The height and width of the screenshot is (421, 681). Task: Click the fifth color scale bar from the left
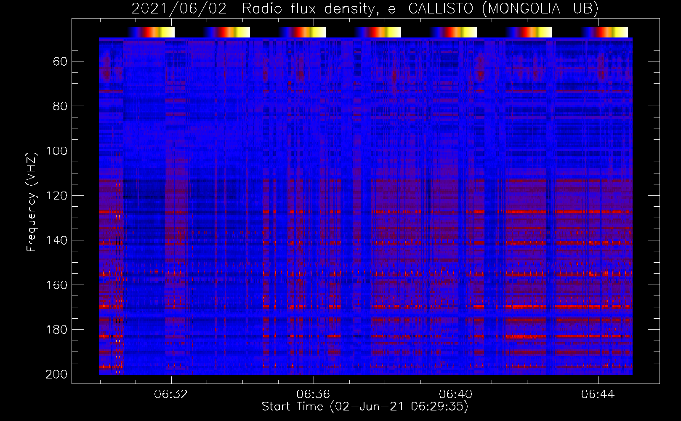tap(453, 32)
